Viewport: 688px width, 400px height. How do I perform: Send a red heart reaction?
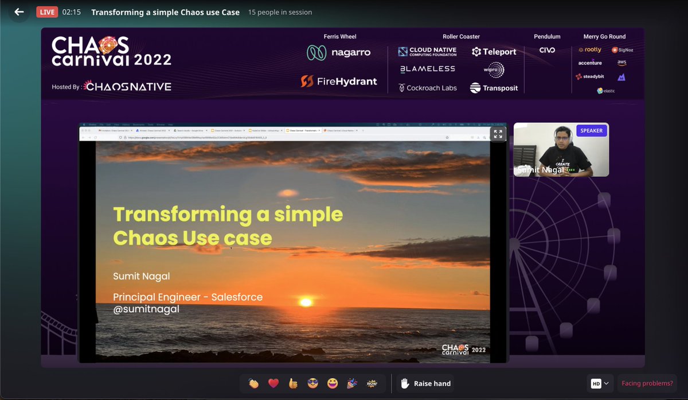point(273,383)
